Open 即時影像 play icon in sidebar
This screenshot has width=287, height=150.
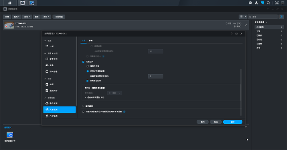coord(47,71)
